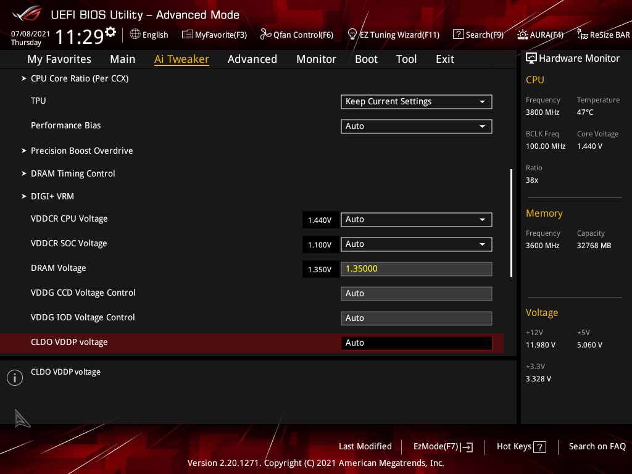Open the TPU dropdown
This screenshot has width=632, height=474.
click(417, 102)
